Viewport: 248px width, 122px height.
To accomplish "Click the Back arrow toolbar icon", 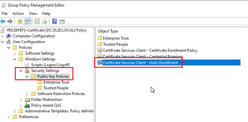I will tap(3, 21).
